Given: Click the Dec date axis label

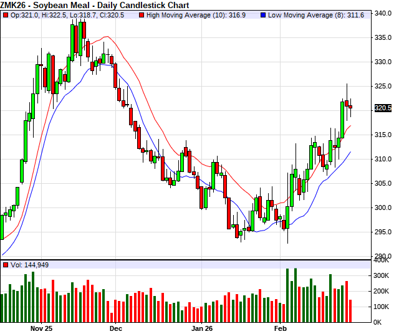Looking at the screenshot, I should pos(115,327).
